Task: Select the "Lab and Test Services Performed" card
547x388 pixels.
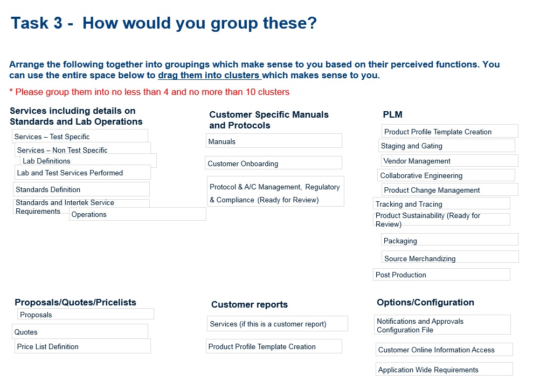Action: coord(82,173)
